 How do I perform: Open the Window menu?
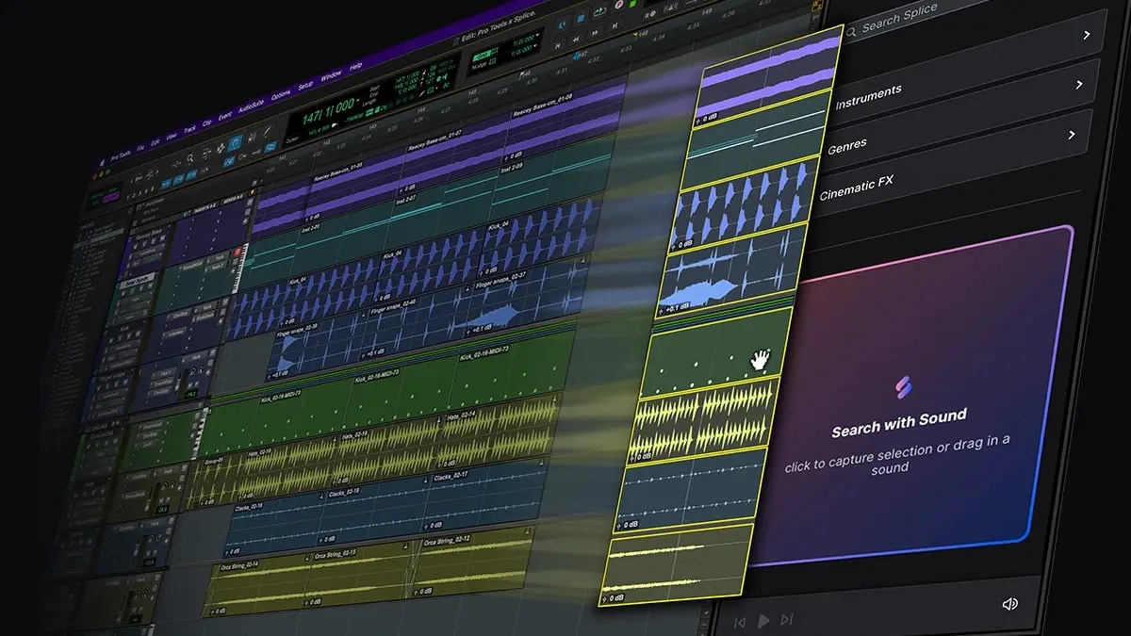tap(330, 77)
